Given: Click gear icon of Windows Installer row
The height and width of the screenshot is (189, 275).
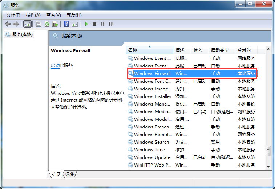Looking at the screenshot, I should point(130,96).
